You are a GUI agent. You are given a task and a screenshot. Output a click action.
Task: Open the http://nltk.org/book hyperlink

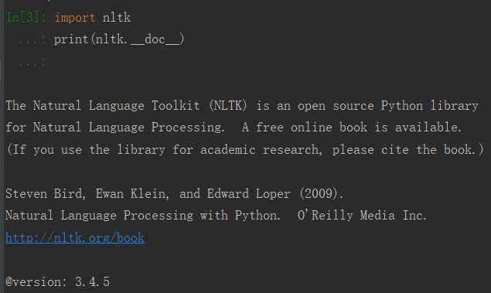pyautogui.click(x=75, y=237)
